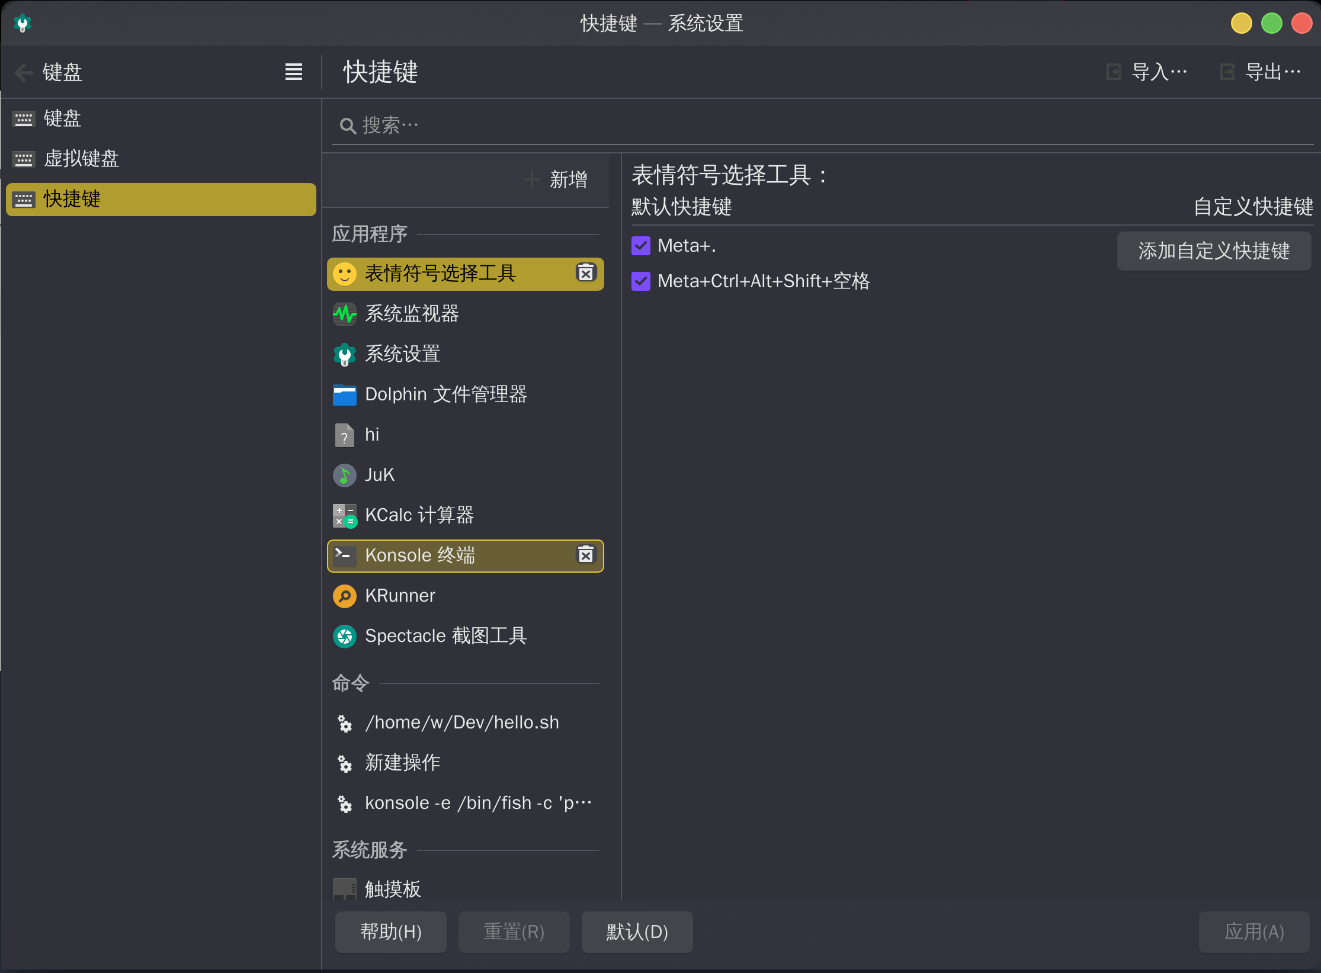
Task: Select 虚拟键盘 in the left sidebar
Action: tap(161, 159)
